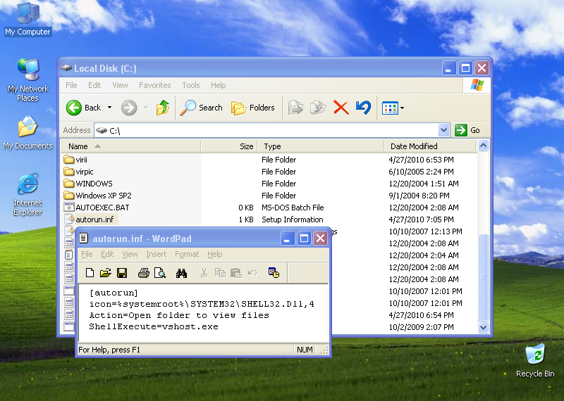Click Explorer scrollbar up arrow
564x401 pixels.
[483, 146]
